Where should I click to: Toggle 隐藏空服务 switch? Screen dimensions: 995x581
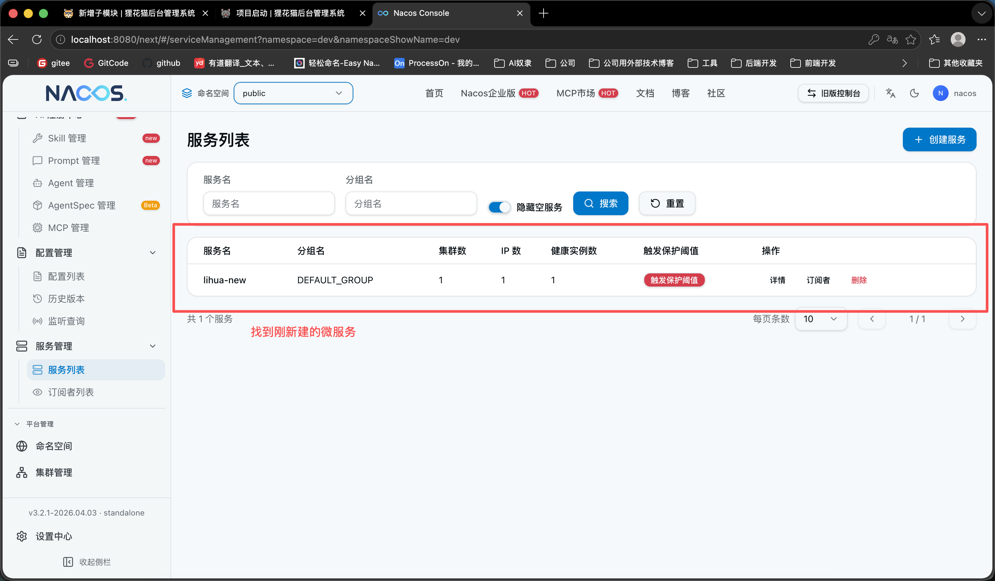(x=499, y=207)
